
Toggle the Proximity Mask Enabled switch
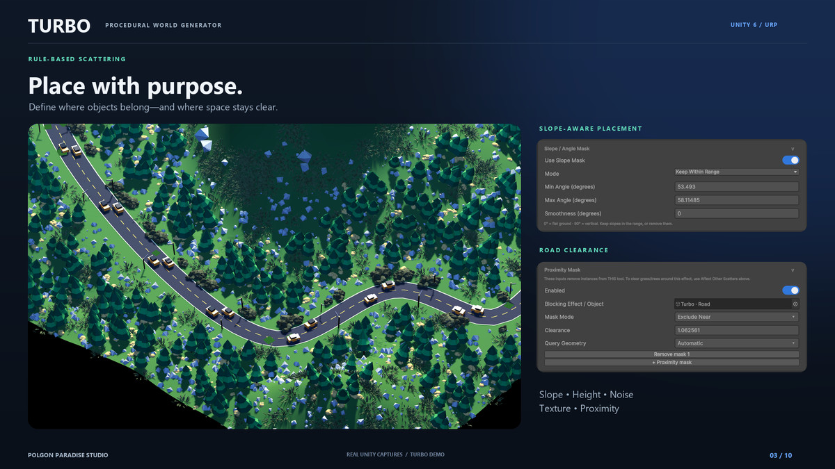(x=790, y=290)
